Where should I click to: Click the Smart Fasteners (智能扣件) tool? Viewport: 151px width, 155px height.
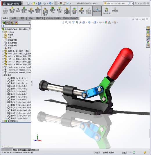(31, 10)
